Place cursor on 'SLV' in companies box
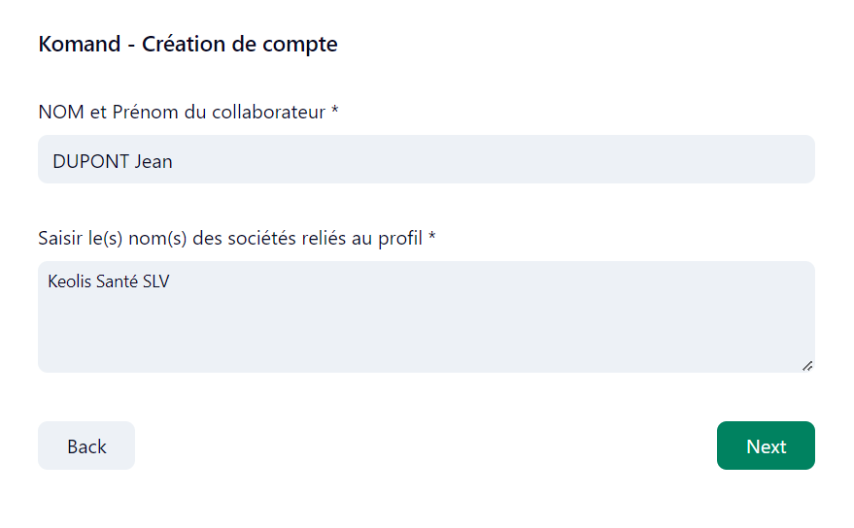 [155, 282]
